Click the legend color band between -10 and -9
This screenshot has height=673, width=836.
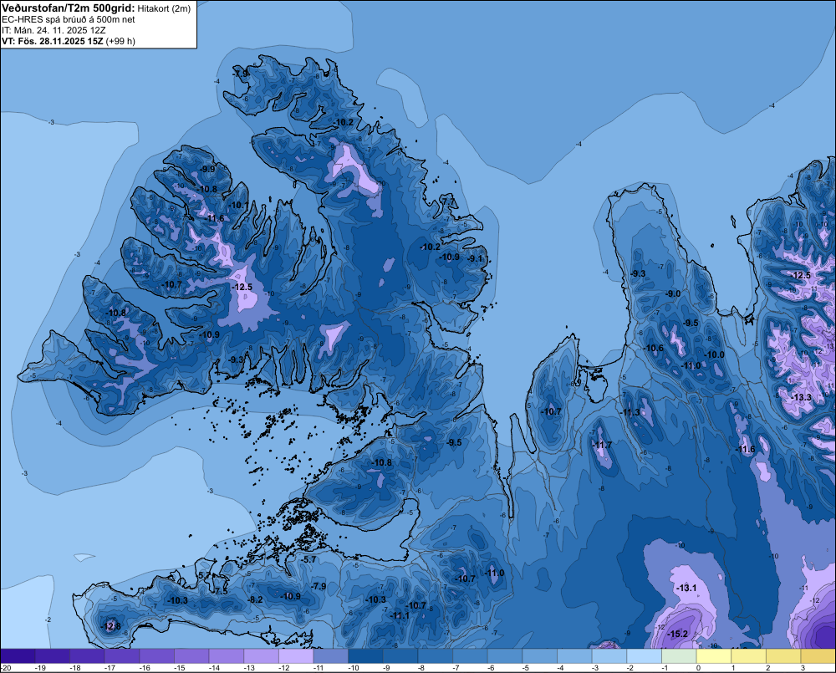click(x=366, y=656)
